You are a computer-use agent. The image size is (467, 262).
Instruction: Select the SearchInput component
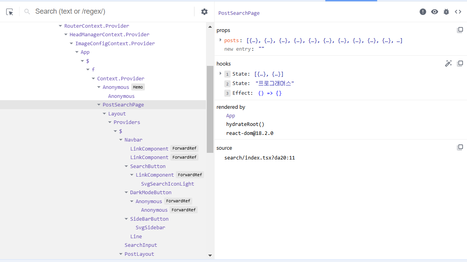(140, 245)
